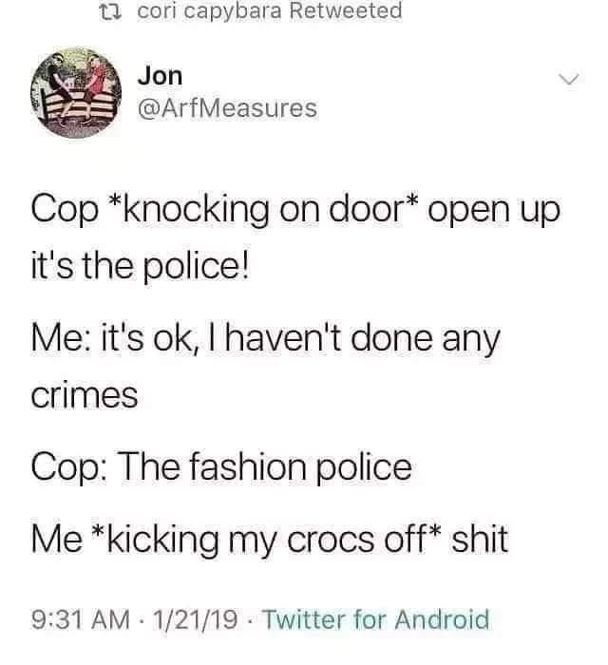The width and height of the screenshot is (608, 665).
Task: Open the @ArfMeasures handle
Action: 227,108
